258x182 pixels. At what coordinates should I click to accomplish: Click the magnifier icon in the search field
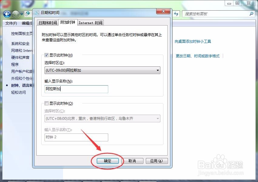pos(251,14)
